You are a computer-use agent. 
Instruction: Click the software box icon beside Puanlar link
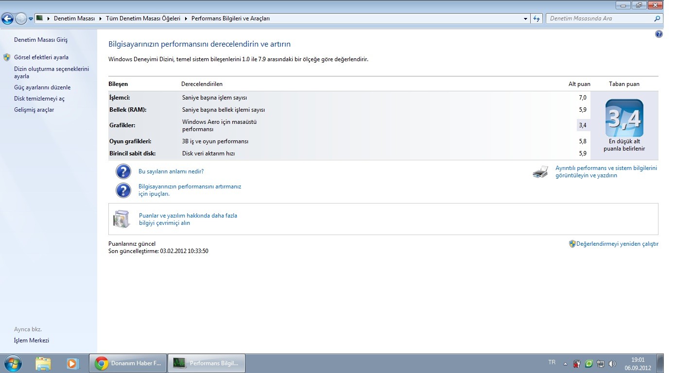point(121,219)
